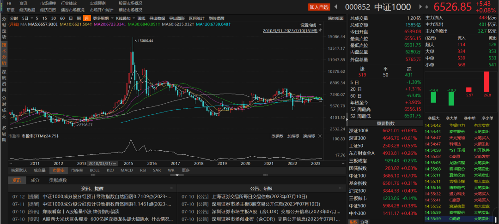
Task: Select the 30-minute K-line period
Action: [x=54, y=18]
